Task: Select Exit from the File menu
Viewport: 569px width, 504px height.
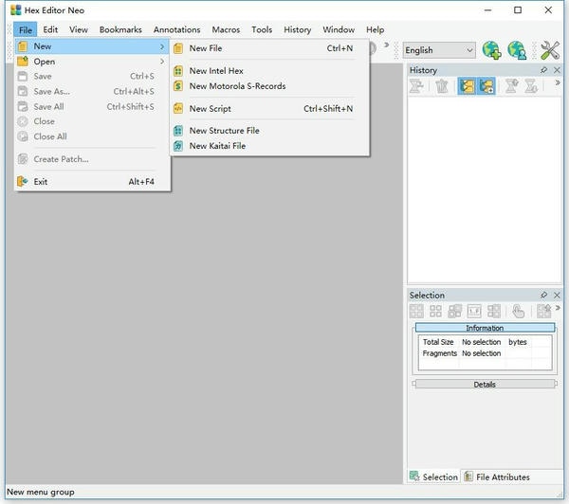Action: 91,181
